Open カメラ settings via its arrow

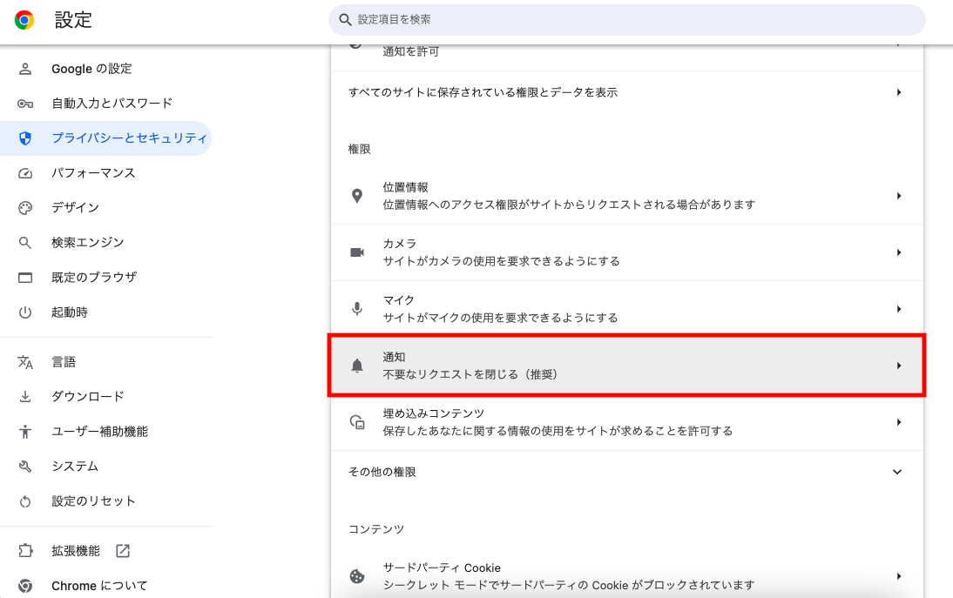pyautogui.click(x=898, y=252)
